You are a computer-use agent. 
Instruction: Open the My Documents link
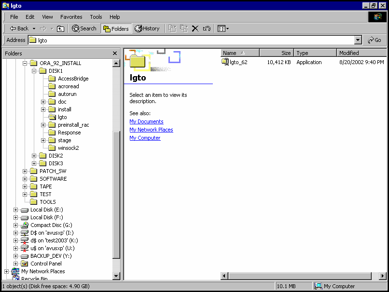coord(146,121)
